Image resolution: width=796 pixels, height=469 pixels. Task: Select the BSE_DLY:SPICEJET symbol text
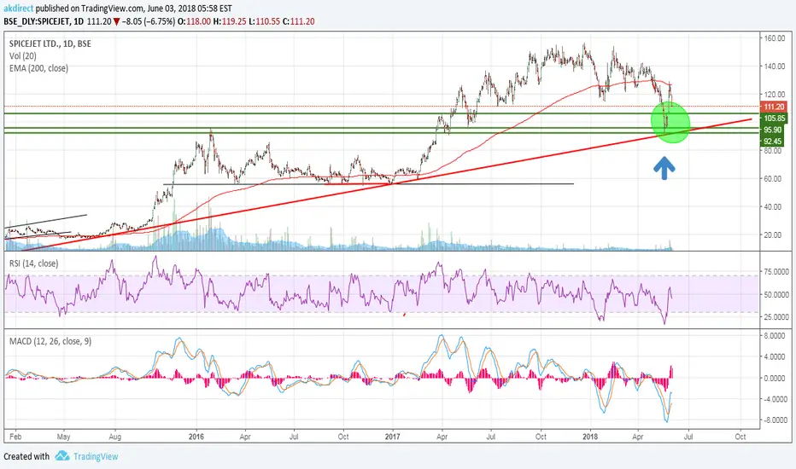pos(36,21)
